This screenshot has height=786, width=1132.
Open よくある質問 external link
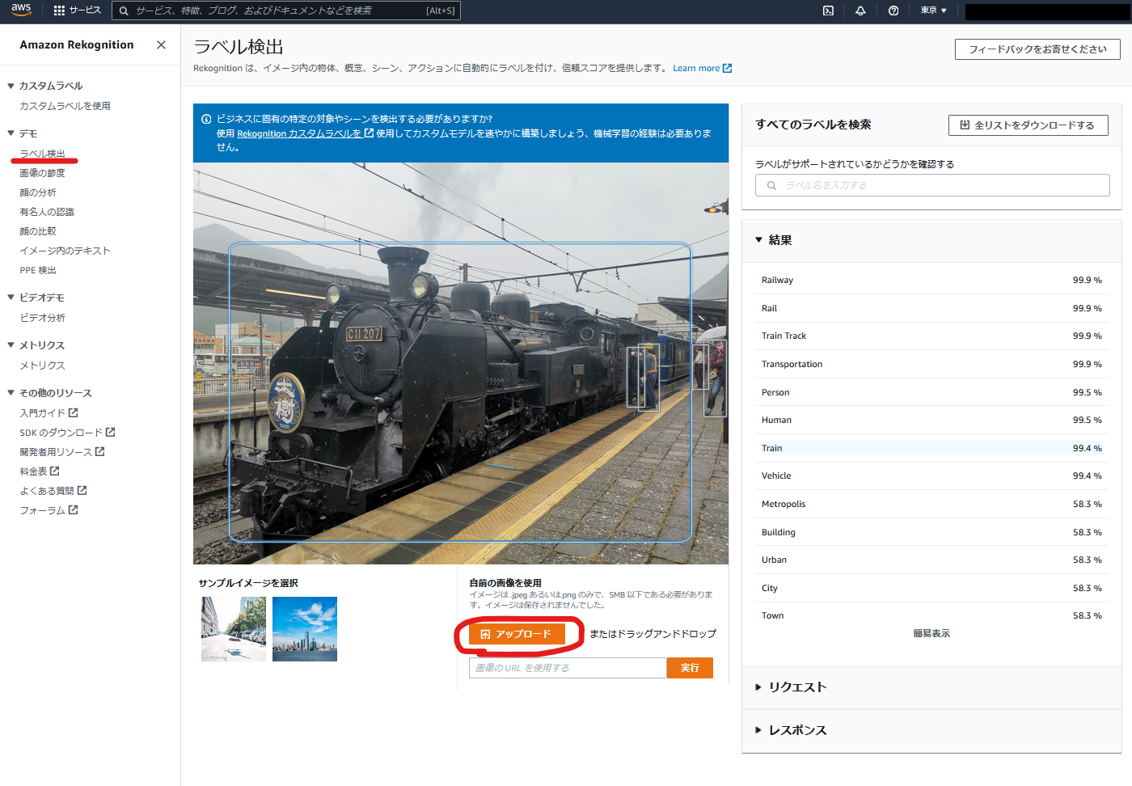(53, 491)
